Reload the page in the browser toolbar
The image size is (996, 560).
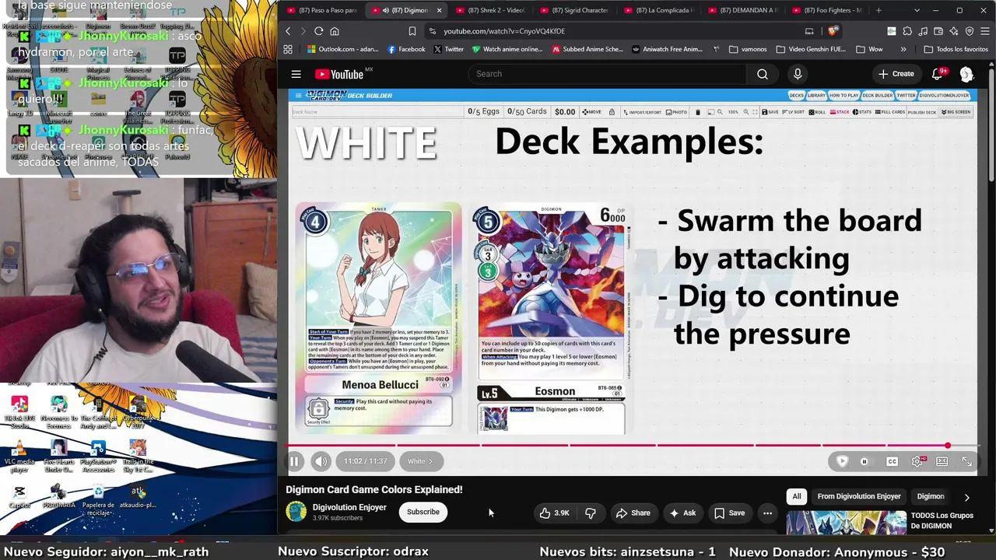(318, 31)
